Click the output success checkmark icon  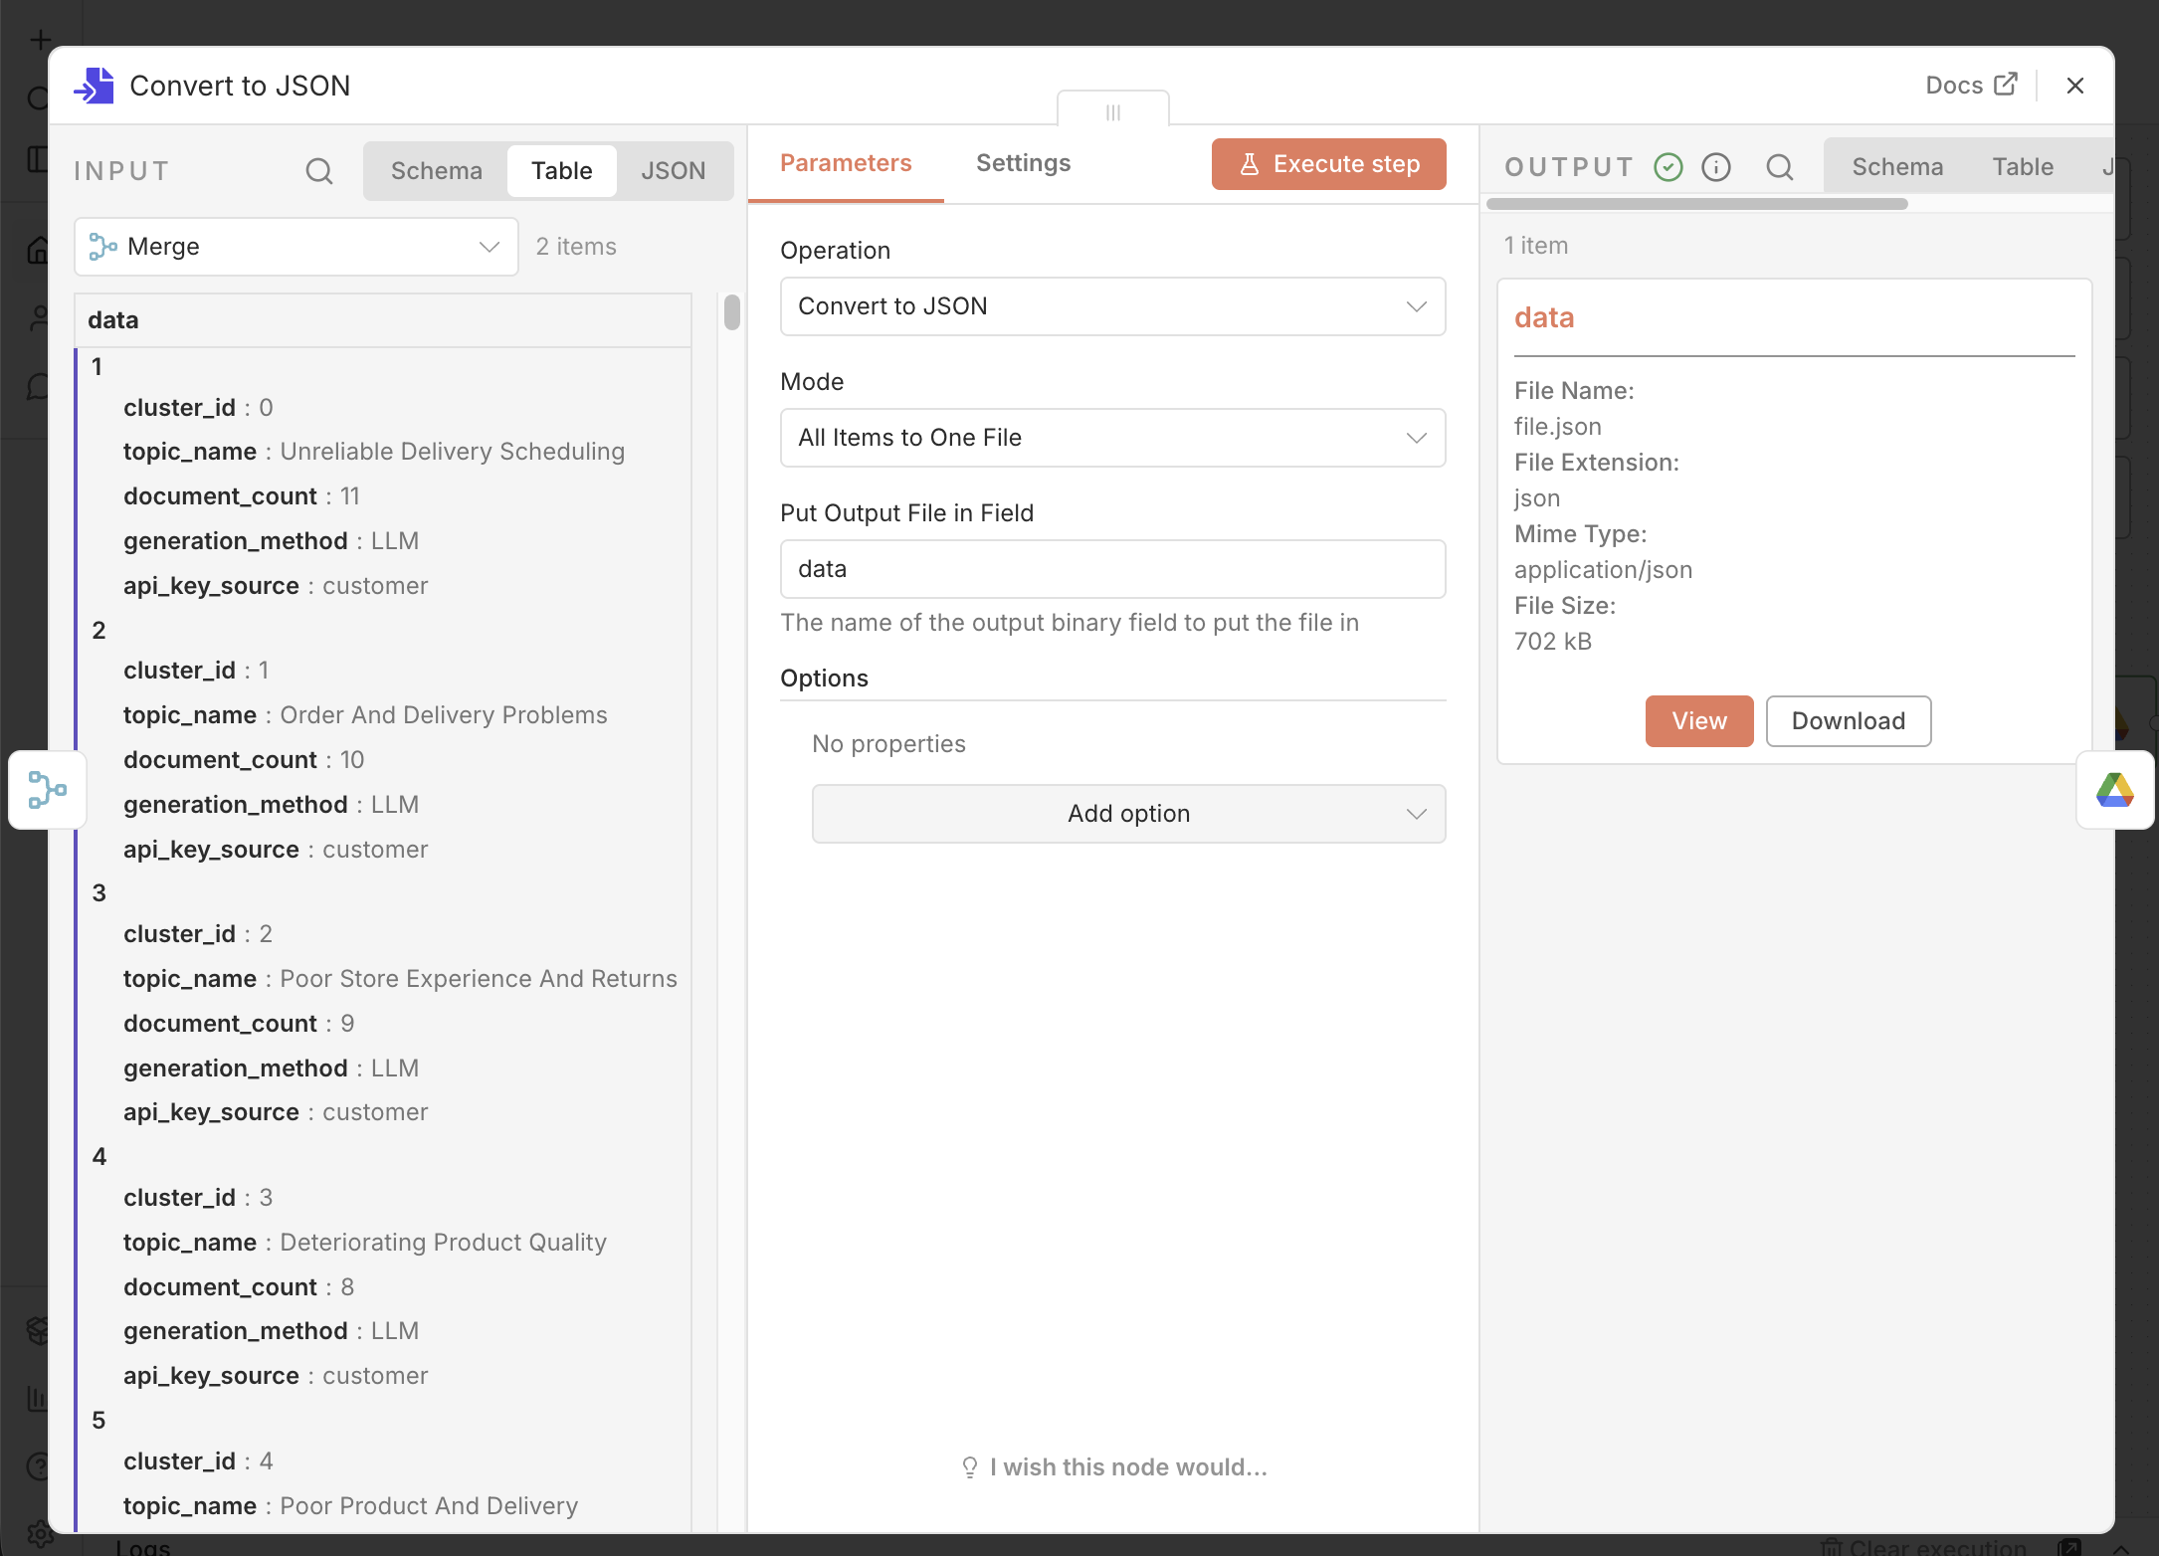pos(1668,167)
